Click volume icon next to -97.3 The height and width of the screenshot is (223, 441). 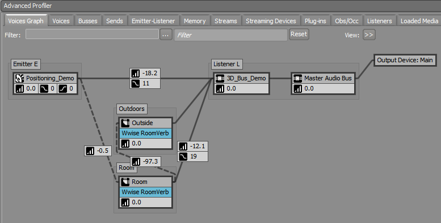tap(136, 161)
